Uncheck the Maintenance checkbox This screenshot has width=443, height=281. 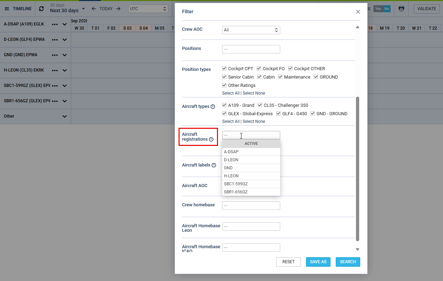point(280,77)
